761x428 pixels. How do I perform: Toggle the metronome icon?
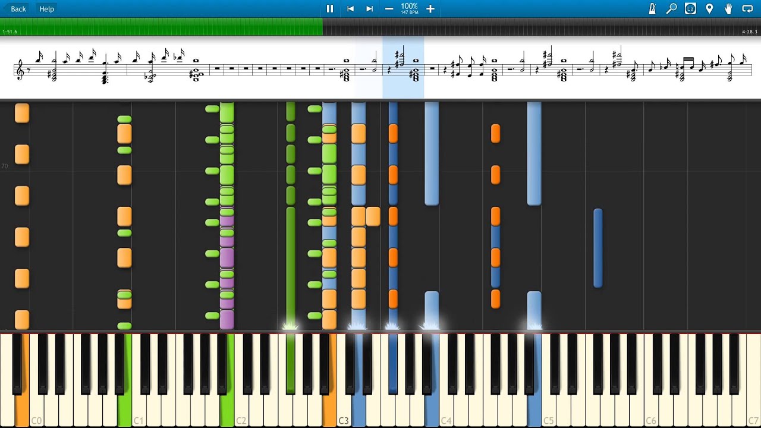coord(652,9)
